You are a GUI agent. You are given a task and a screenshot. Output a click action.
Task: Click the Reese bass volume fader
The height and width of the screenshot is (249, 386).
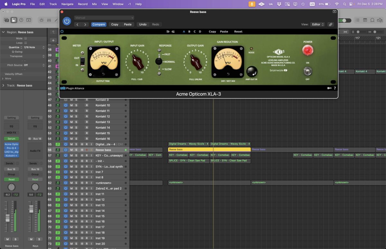coord(7,218)
